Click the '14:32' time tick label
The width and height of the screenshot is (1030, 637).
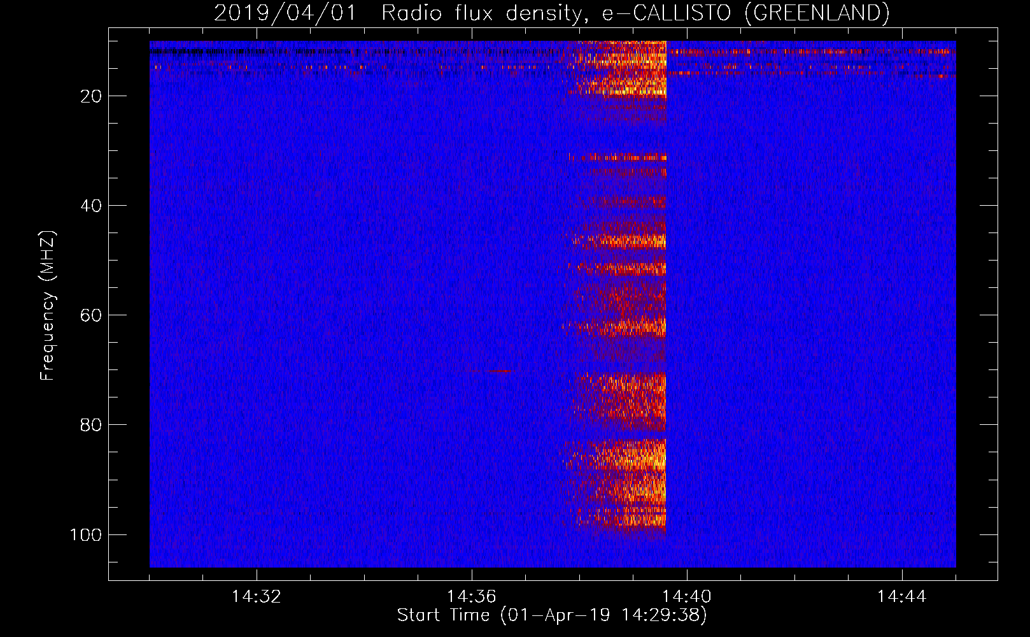pyautogui.click(x=257, y=597)
